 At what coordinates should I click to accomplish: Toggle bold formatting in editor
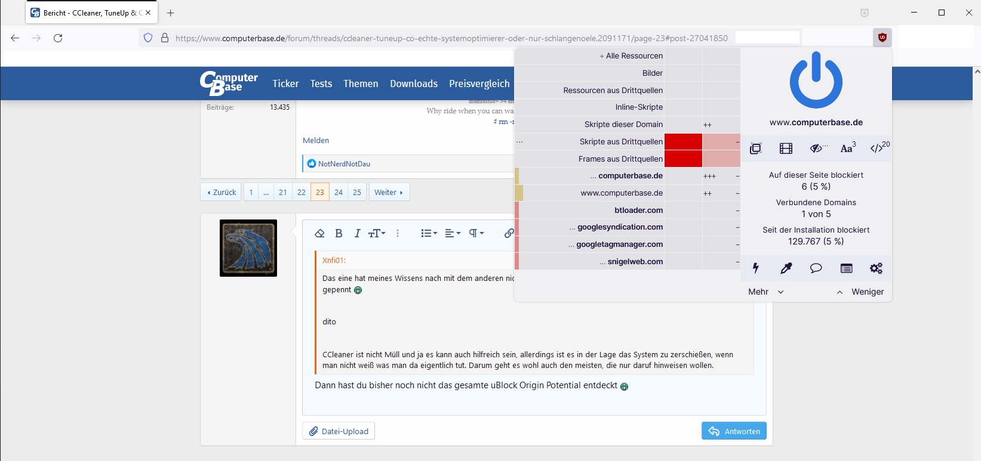point(339,233)
